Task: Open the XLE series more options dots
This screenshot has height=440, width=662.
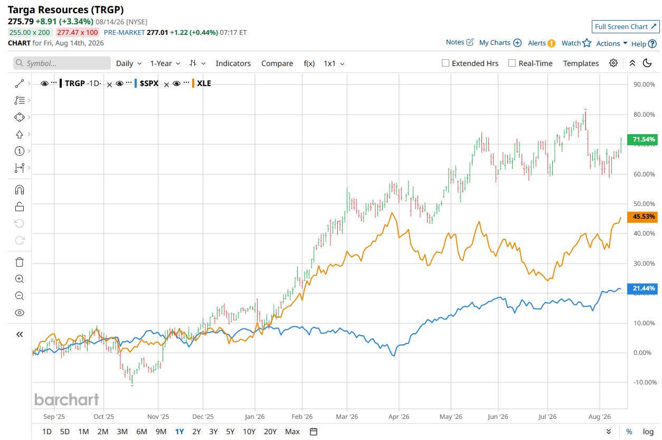Action: click(186, 83)
